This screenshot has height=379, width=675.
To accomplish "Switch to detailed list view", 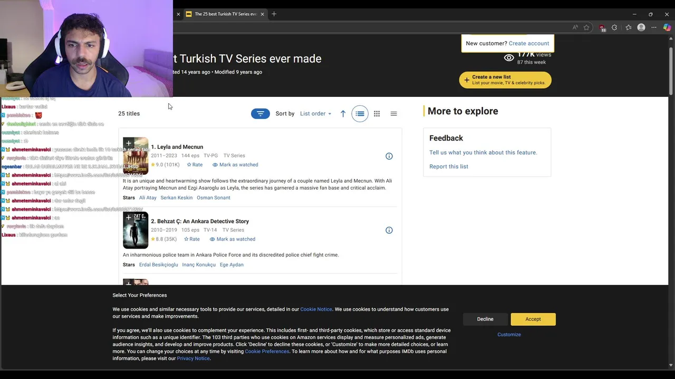I will [x=360, y=114].
